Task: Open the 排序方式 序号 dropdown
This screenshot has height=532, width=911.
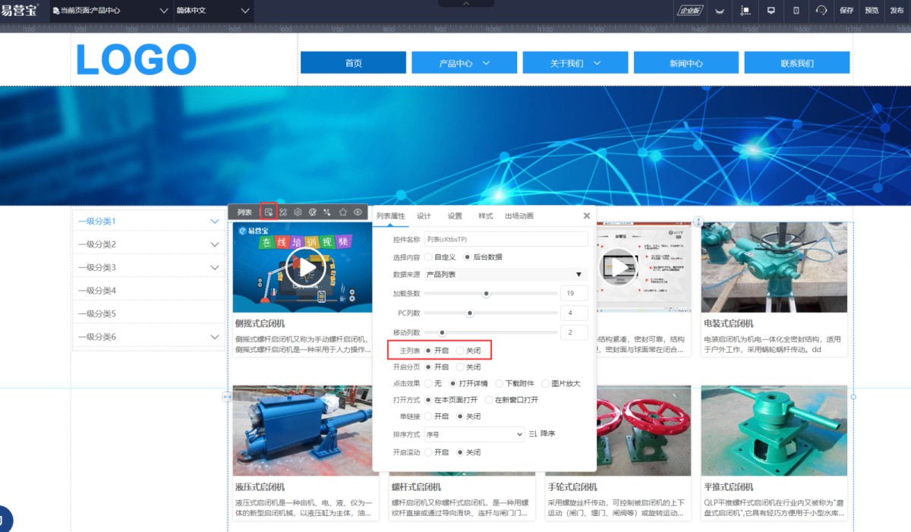Action: (x=474, y=434)
